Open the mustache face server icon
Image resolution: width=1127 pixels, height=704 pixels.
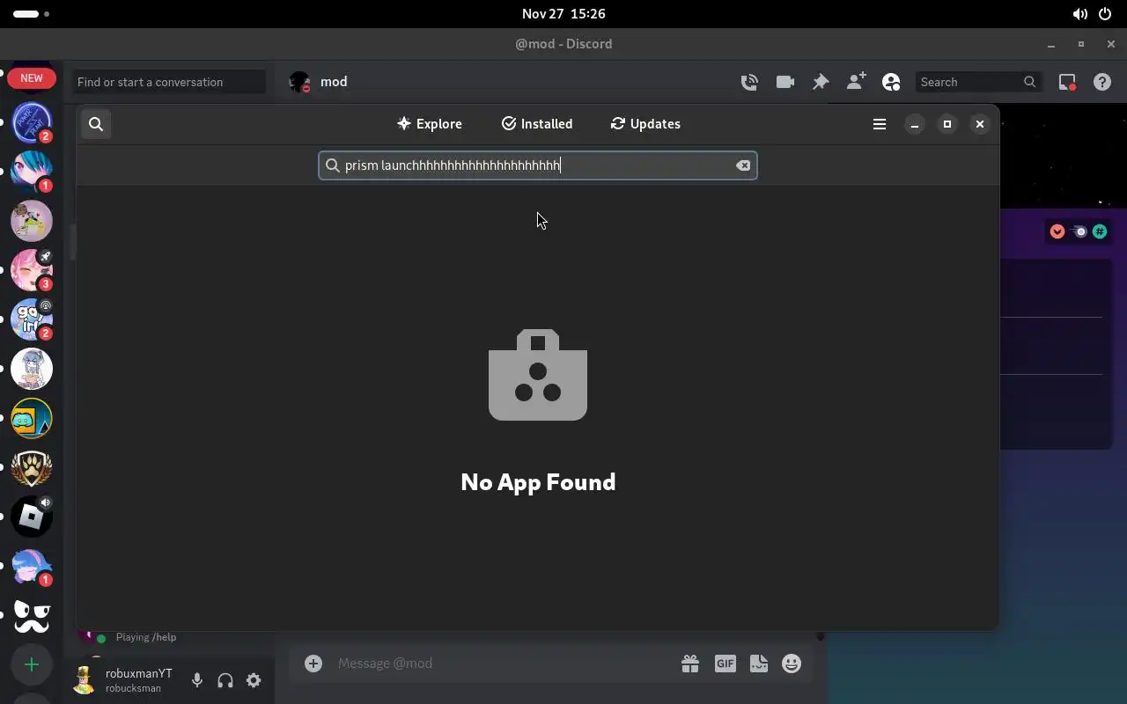[32, 615]
